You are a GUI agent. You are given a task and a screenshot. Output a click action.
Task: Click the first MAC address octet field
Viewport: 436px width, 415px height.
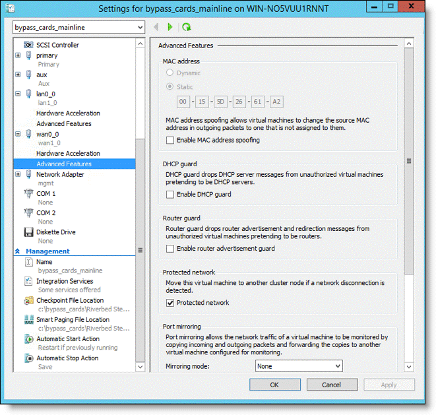coord(183,102)
